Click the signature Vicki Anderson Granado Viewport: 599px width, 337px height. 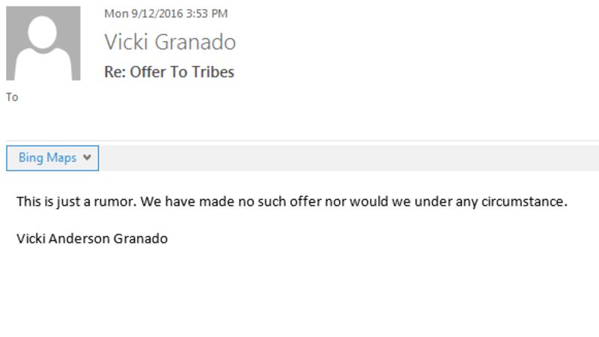tap(92, 239)
